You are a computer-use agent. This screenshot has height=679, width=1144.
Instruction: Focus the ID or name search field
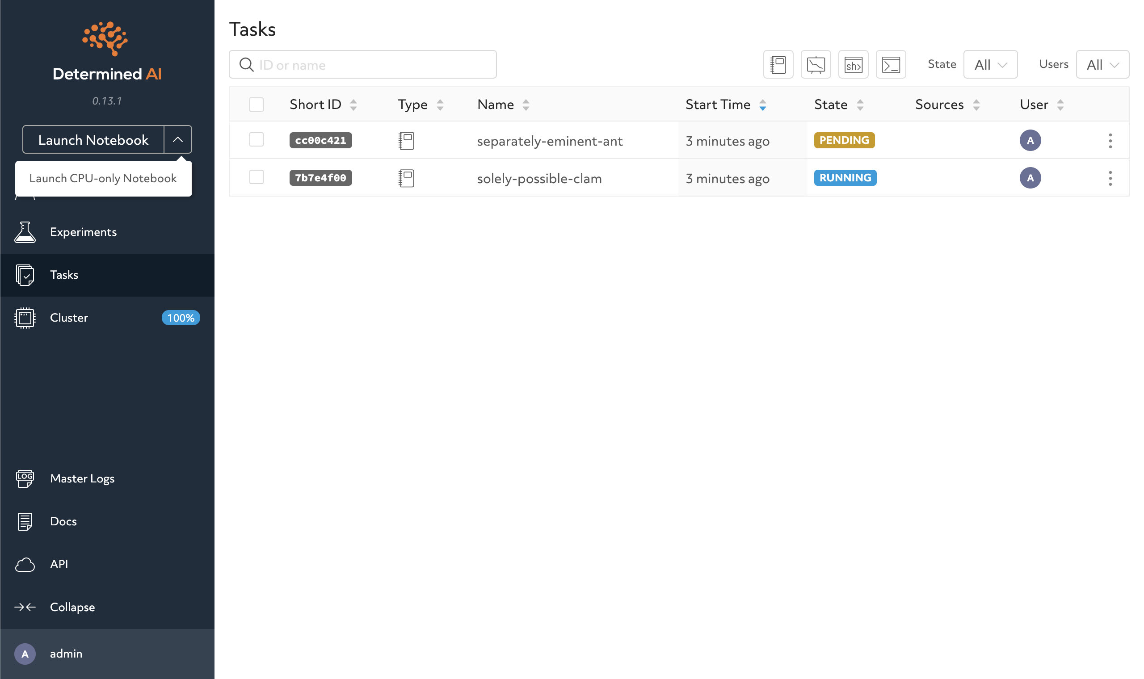363,64
